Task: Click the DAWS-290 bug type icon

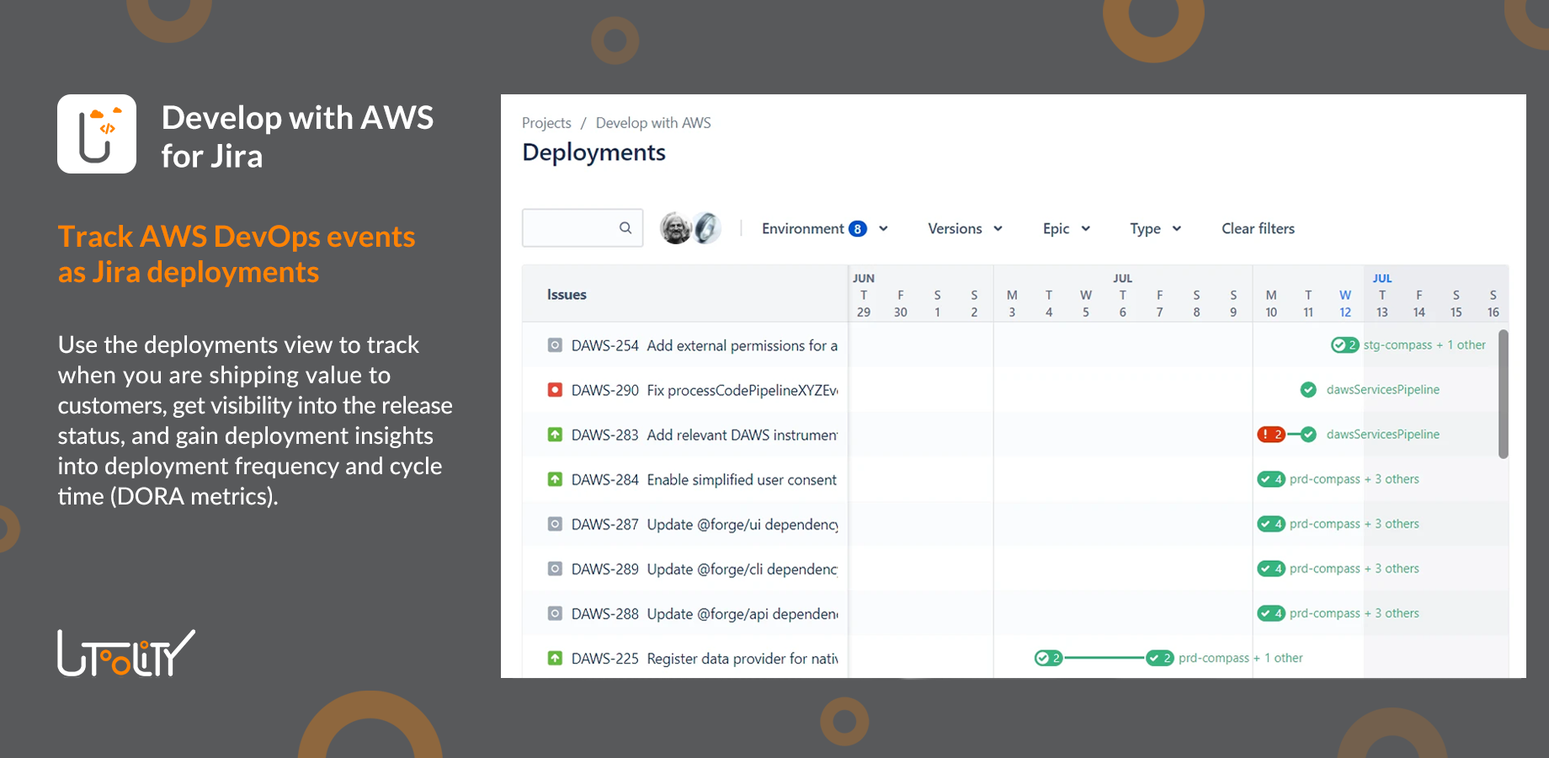Action: pyautogui.click(x=555, y=390)
